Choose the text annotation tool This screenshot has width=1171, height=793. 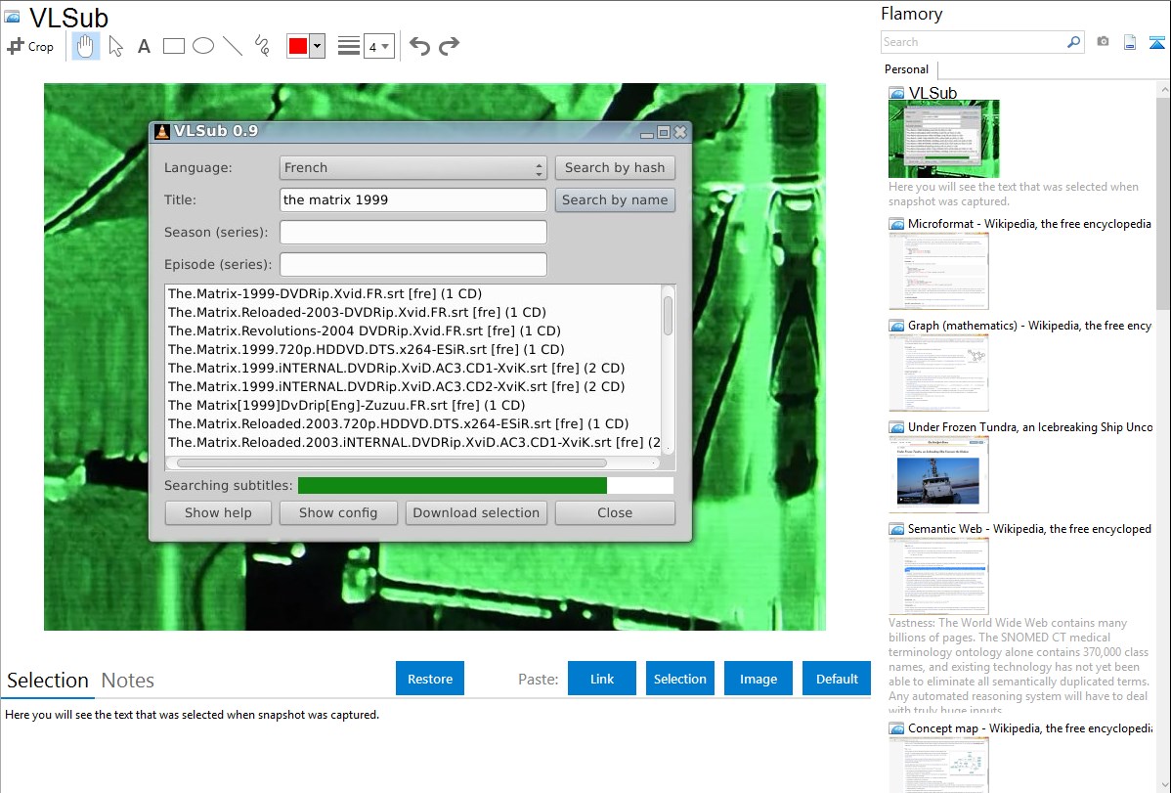click(144, 47)
